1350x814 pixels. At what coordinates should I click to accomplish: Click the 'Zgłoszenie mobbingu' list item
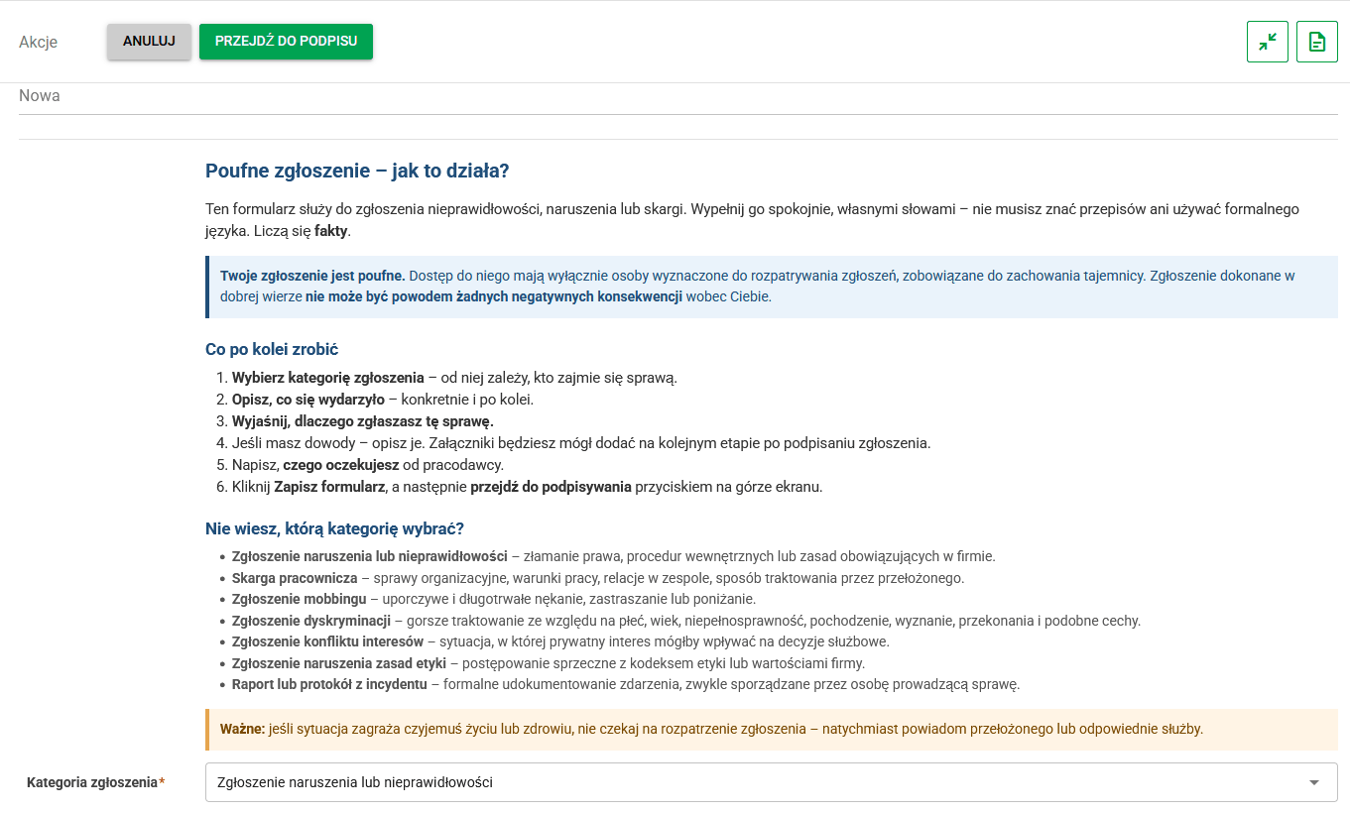point(494,599)
